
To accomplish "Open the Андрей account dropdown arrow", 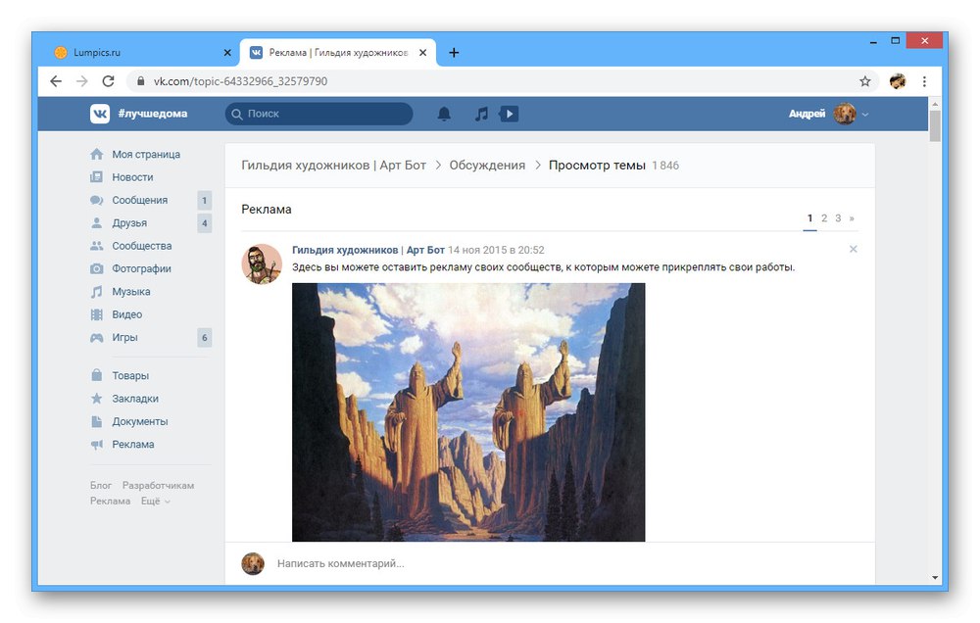I will [x=865, y=115].
